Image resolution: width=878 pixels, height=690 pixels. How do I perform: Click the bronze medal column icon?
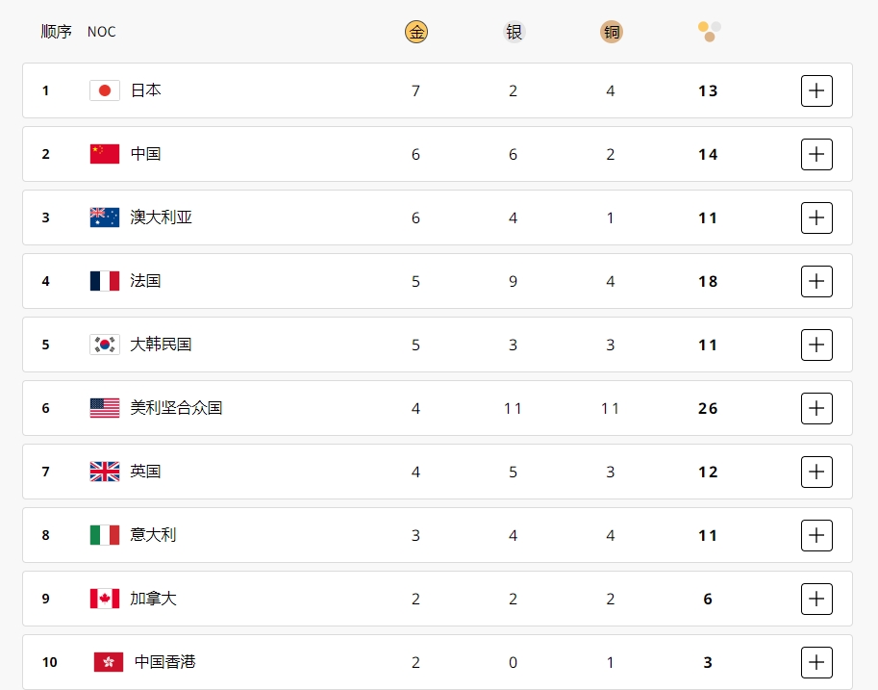pyautogui.click(x=612, y=32)
